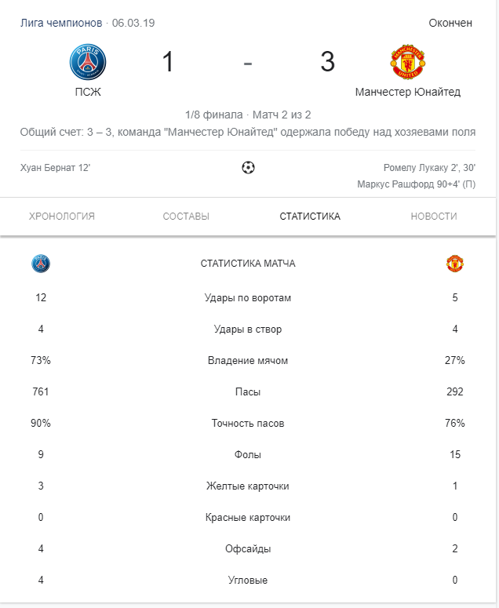Open the Хронология tab
This screenshot has width=499, height=608.
coord(62,217)
